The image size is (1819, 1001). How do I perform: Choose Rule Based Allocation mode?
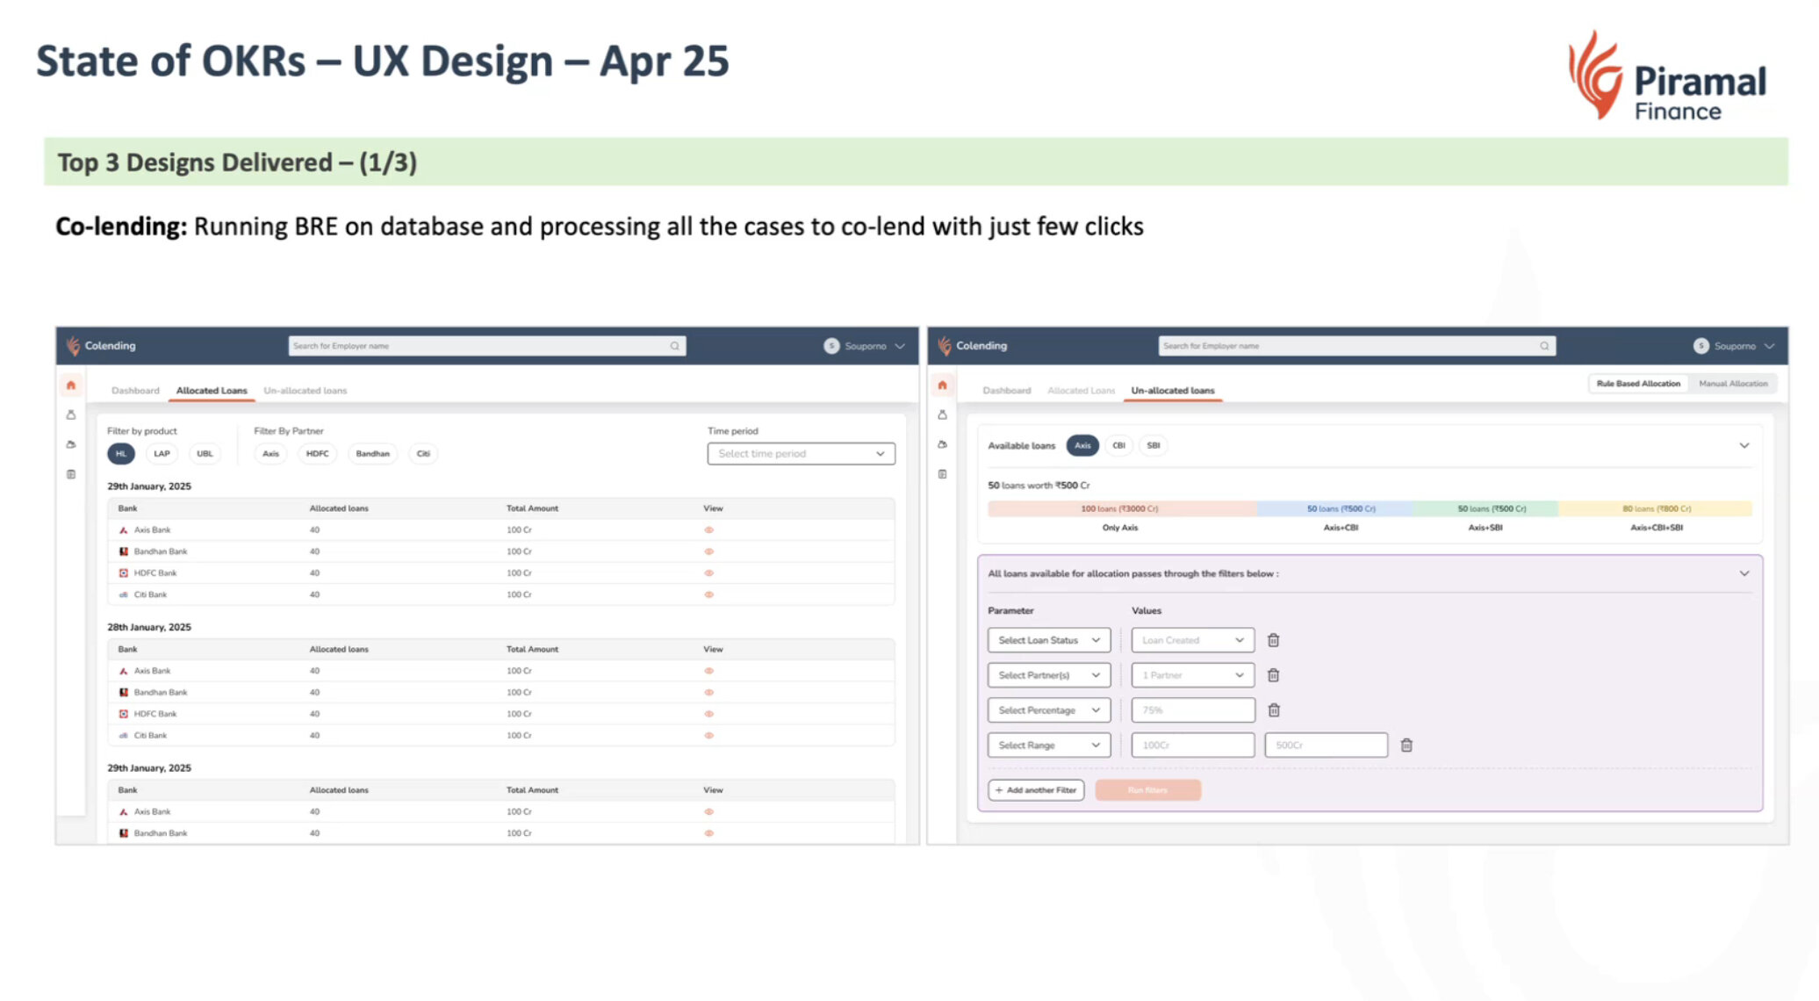(1638, 384)
